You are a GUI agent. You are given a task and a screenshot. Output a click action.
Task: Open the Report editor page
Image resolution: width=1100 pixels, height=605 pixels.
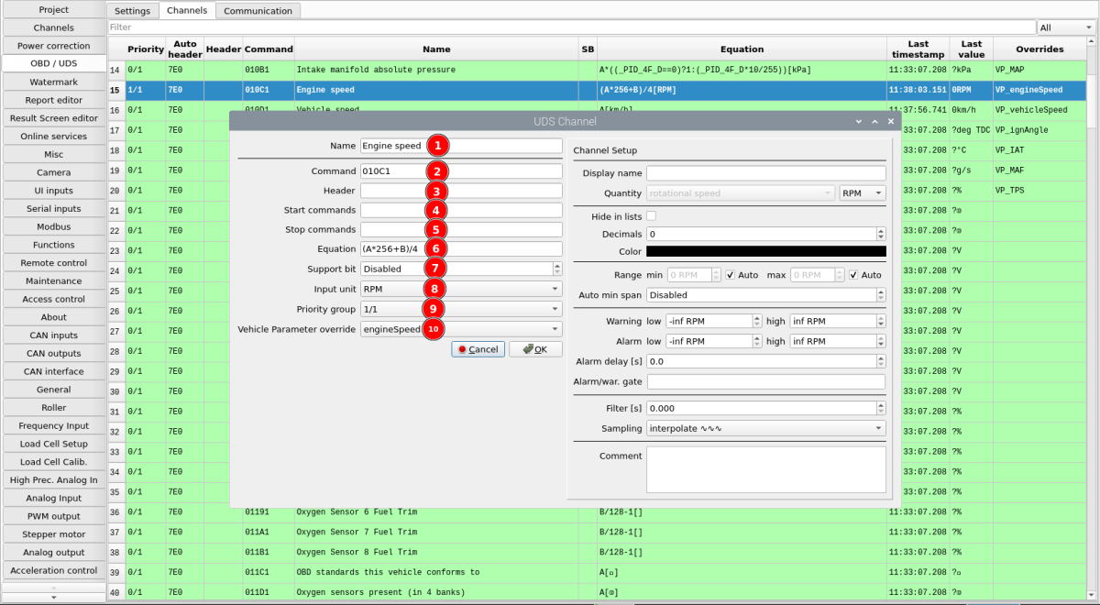coord(53,100)
